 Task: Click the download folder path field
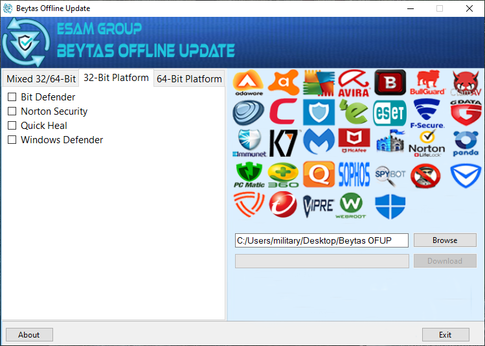322,240
